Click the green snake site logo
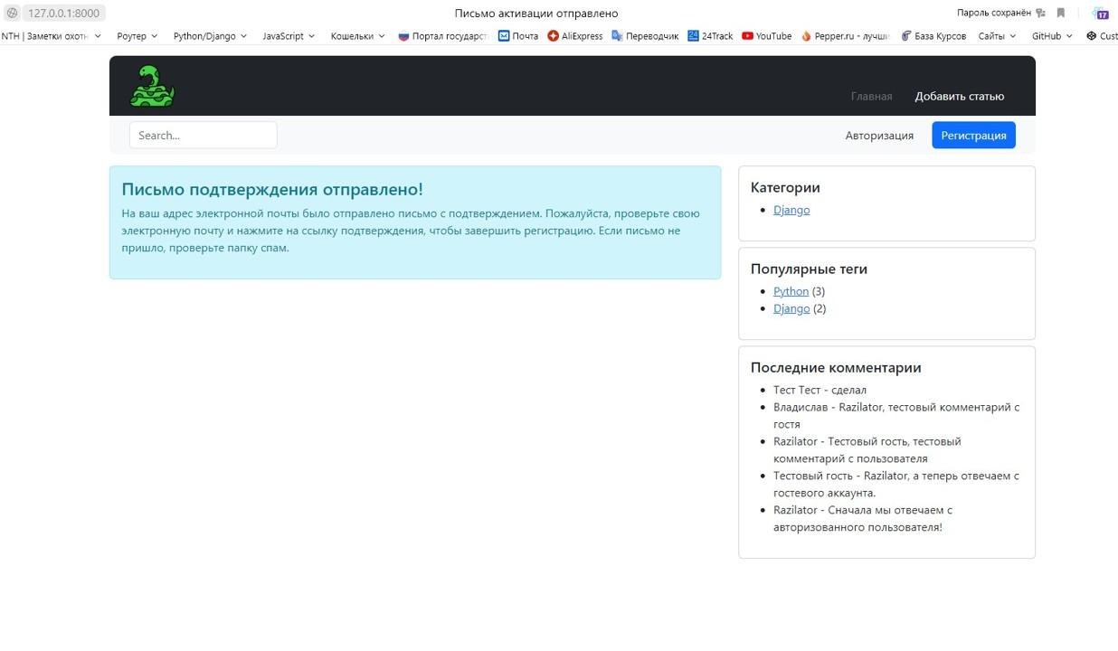The height and width of the screenshot is (651, 1118). (x=152, y=86)
